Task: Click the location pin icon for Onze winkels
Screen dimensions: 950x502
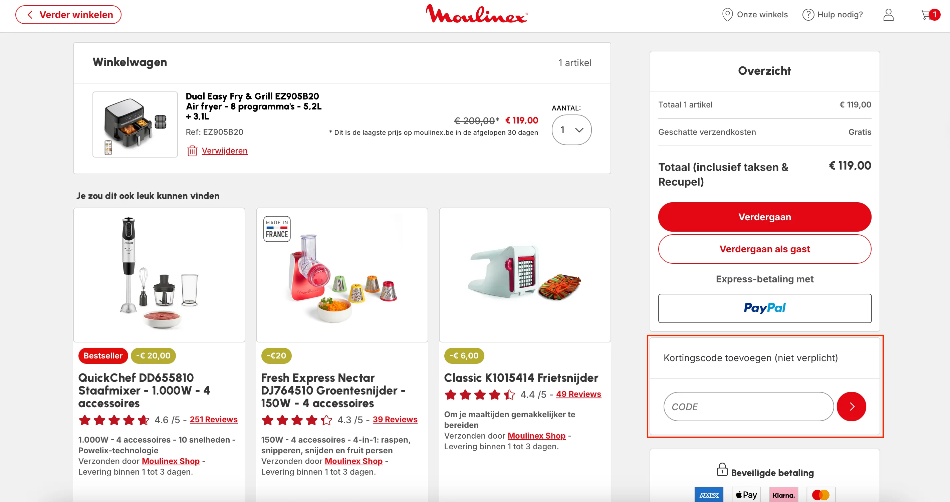Action: (x=727, y=15)
